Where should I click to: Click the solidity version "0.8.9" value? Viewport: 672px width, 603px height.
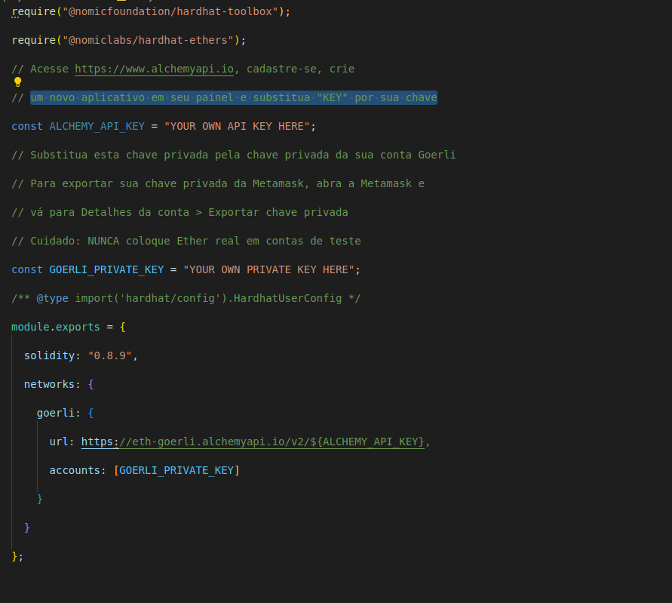click(x=112, y=355)
